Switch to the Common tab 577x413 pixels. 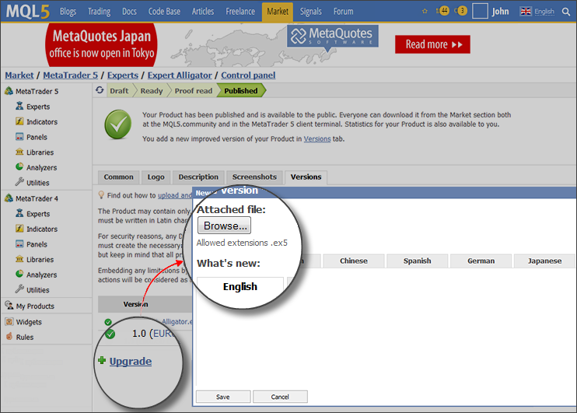[118, 177]
